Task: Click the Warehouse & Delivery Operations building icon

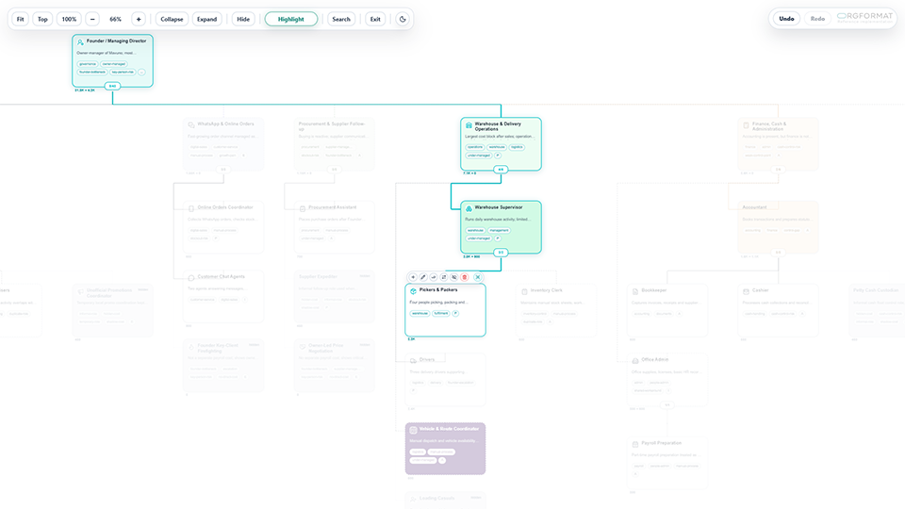Action: click(469, 125)
